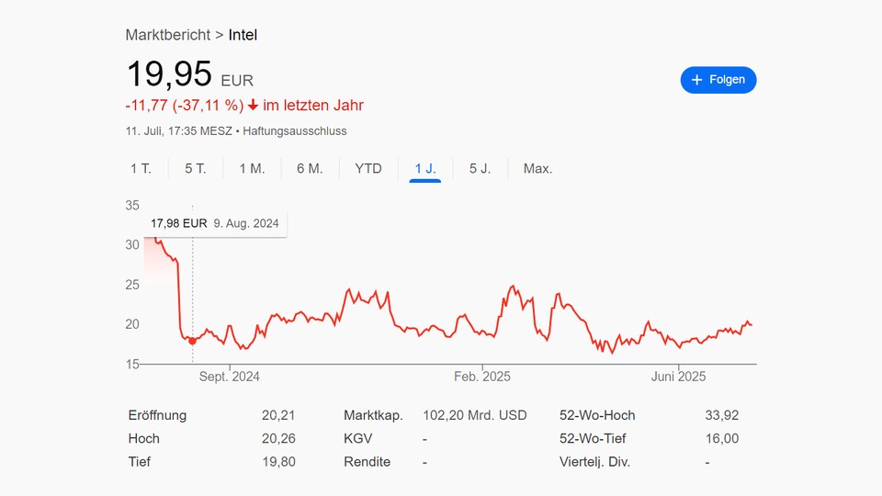Click the Marktkap. label
This screenshot has height=496, width=882.
373,415
